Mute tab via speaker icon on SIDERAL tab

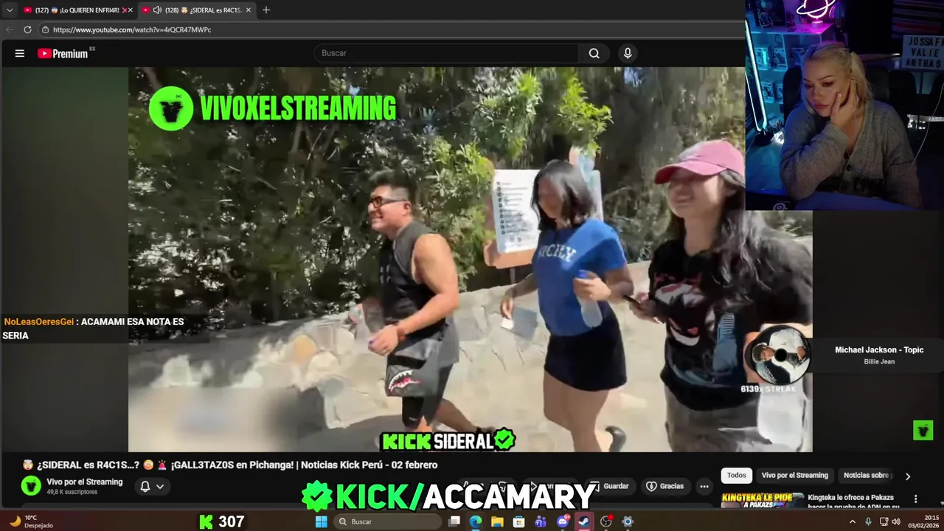click(157, 10)
